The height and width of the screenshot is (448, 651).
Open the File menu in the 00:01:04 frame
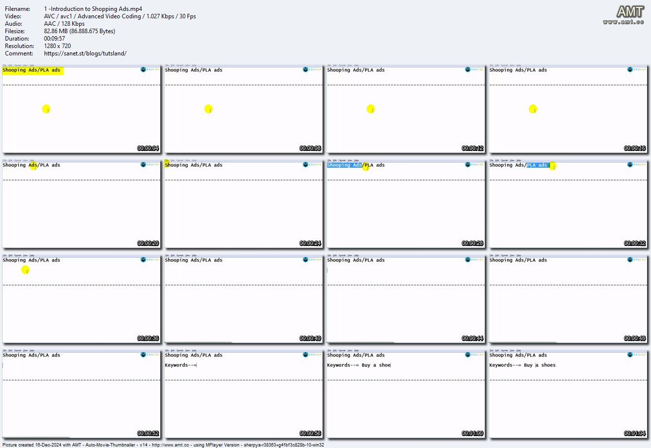pyautogui.click(x=491, y=350)
